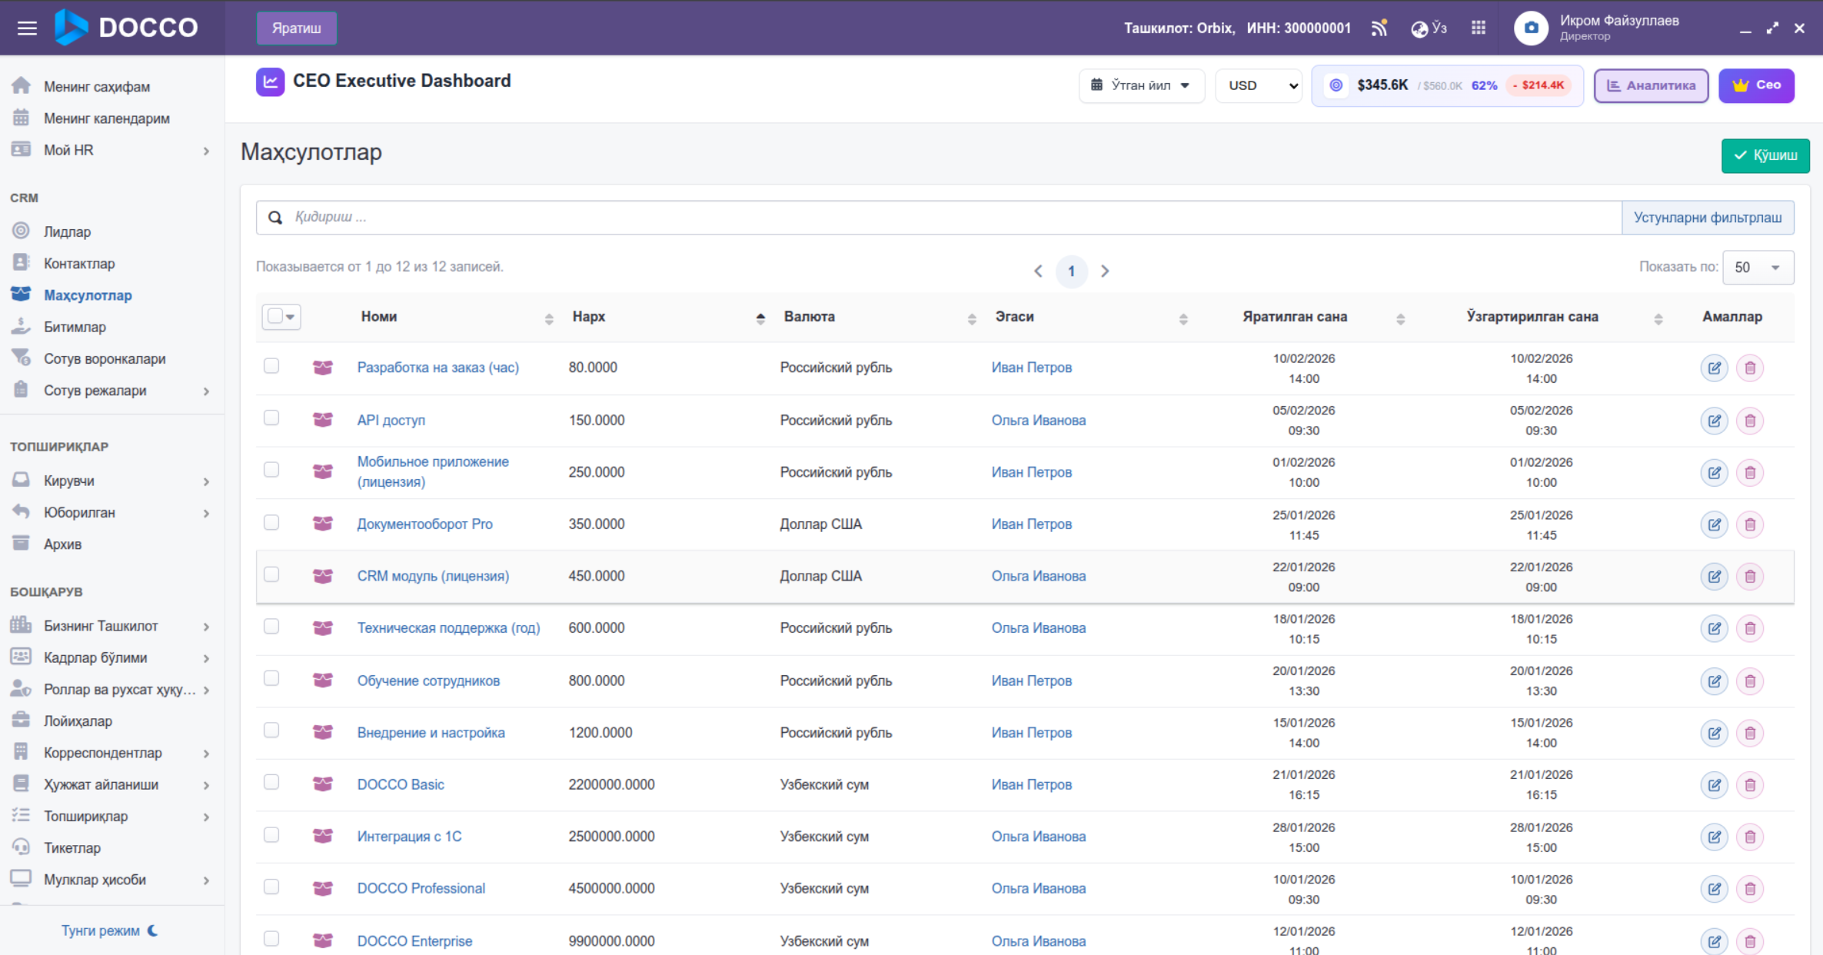Edit the API доступ product
The image size is (1823, 955).
(x=1714, y=421)
